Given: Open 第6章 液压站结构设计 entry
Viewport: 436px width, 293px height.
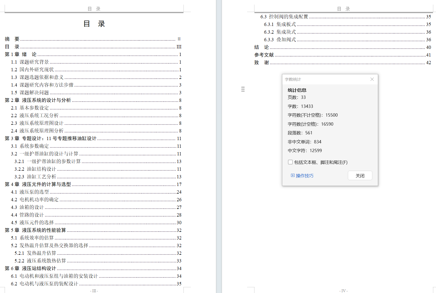Looking at the screenshot, I should click(x=93, y=268).
